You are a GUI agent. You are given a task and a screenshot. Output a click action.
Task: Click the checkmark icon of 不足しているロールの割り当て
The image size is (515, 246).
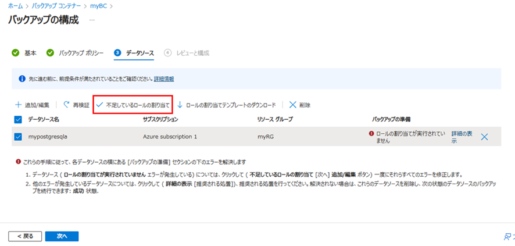99,105
